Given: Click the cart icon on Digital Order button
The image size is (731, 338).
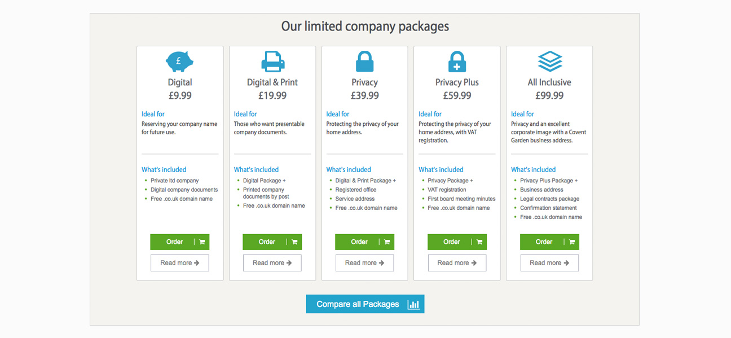Looking at the screenshot, I should (x=202, y=242).
